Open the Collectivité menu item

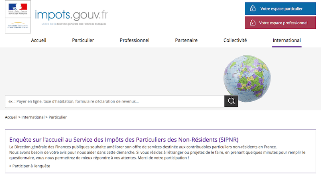(x=235, y=40)
